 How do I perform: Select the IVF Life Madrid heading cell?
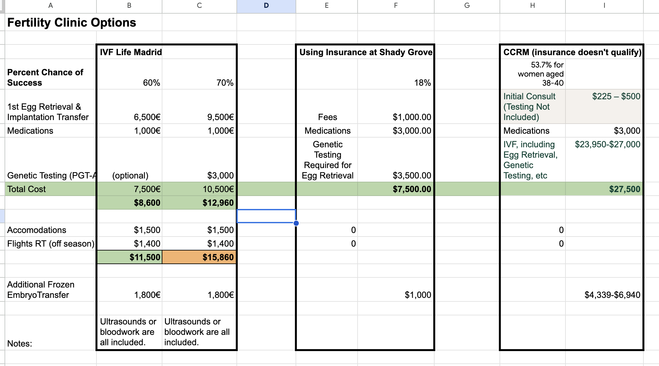point(131,52)
